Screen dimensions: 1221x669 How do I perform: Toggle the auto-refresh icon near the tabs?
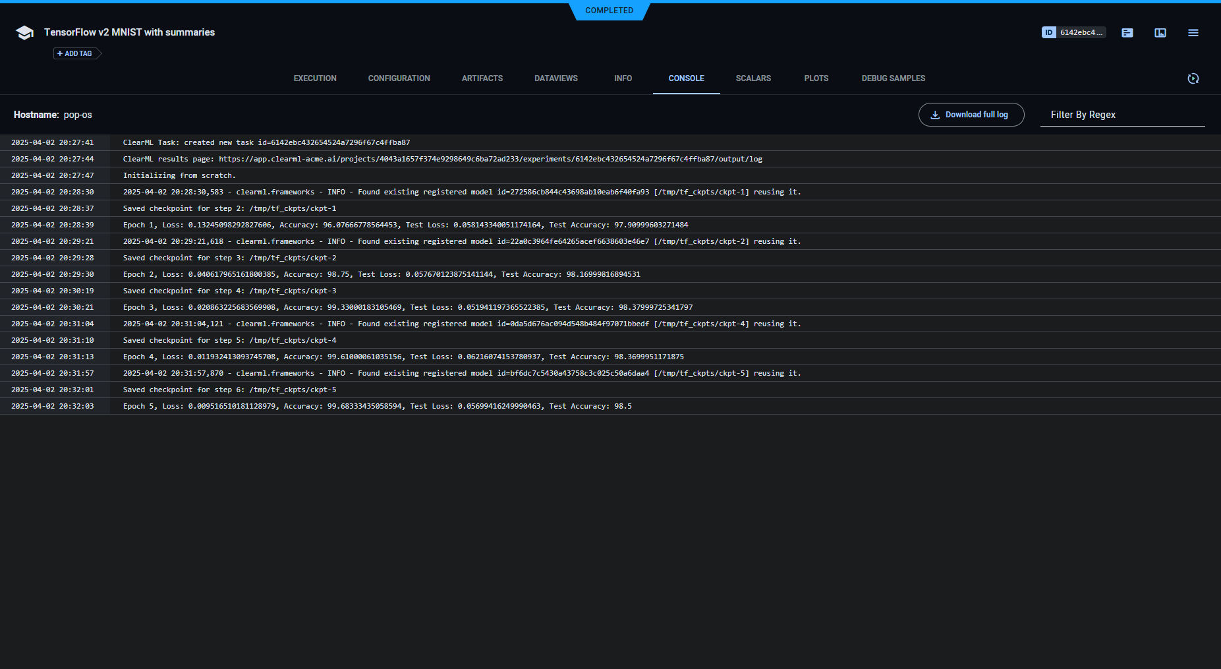(1193, 78)
